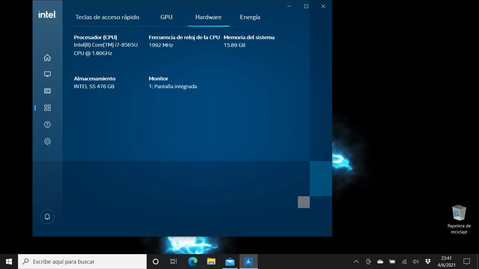Close the Intel Graphics window
The height and width of the screenshot is (269, 479).
click(323, 6)
